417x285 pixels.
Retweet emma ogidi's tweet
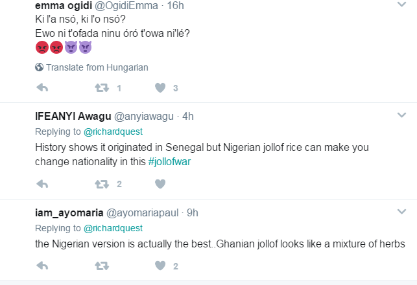click(x=102, y=87)
